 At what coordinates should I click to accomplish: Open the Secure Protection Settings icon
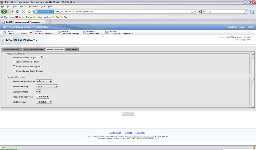click(59, 32)
